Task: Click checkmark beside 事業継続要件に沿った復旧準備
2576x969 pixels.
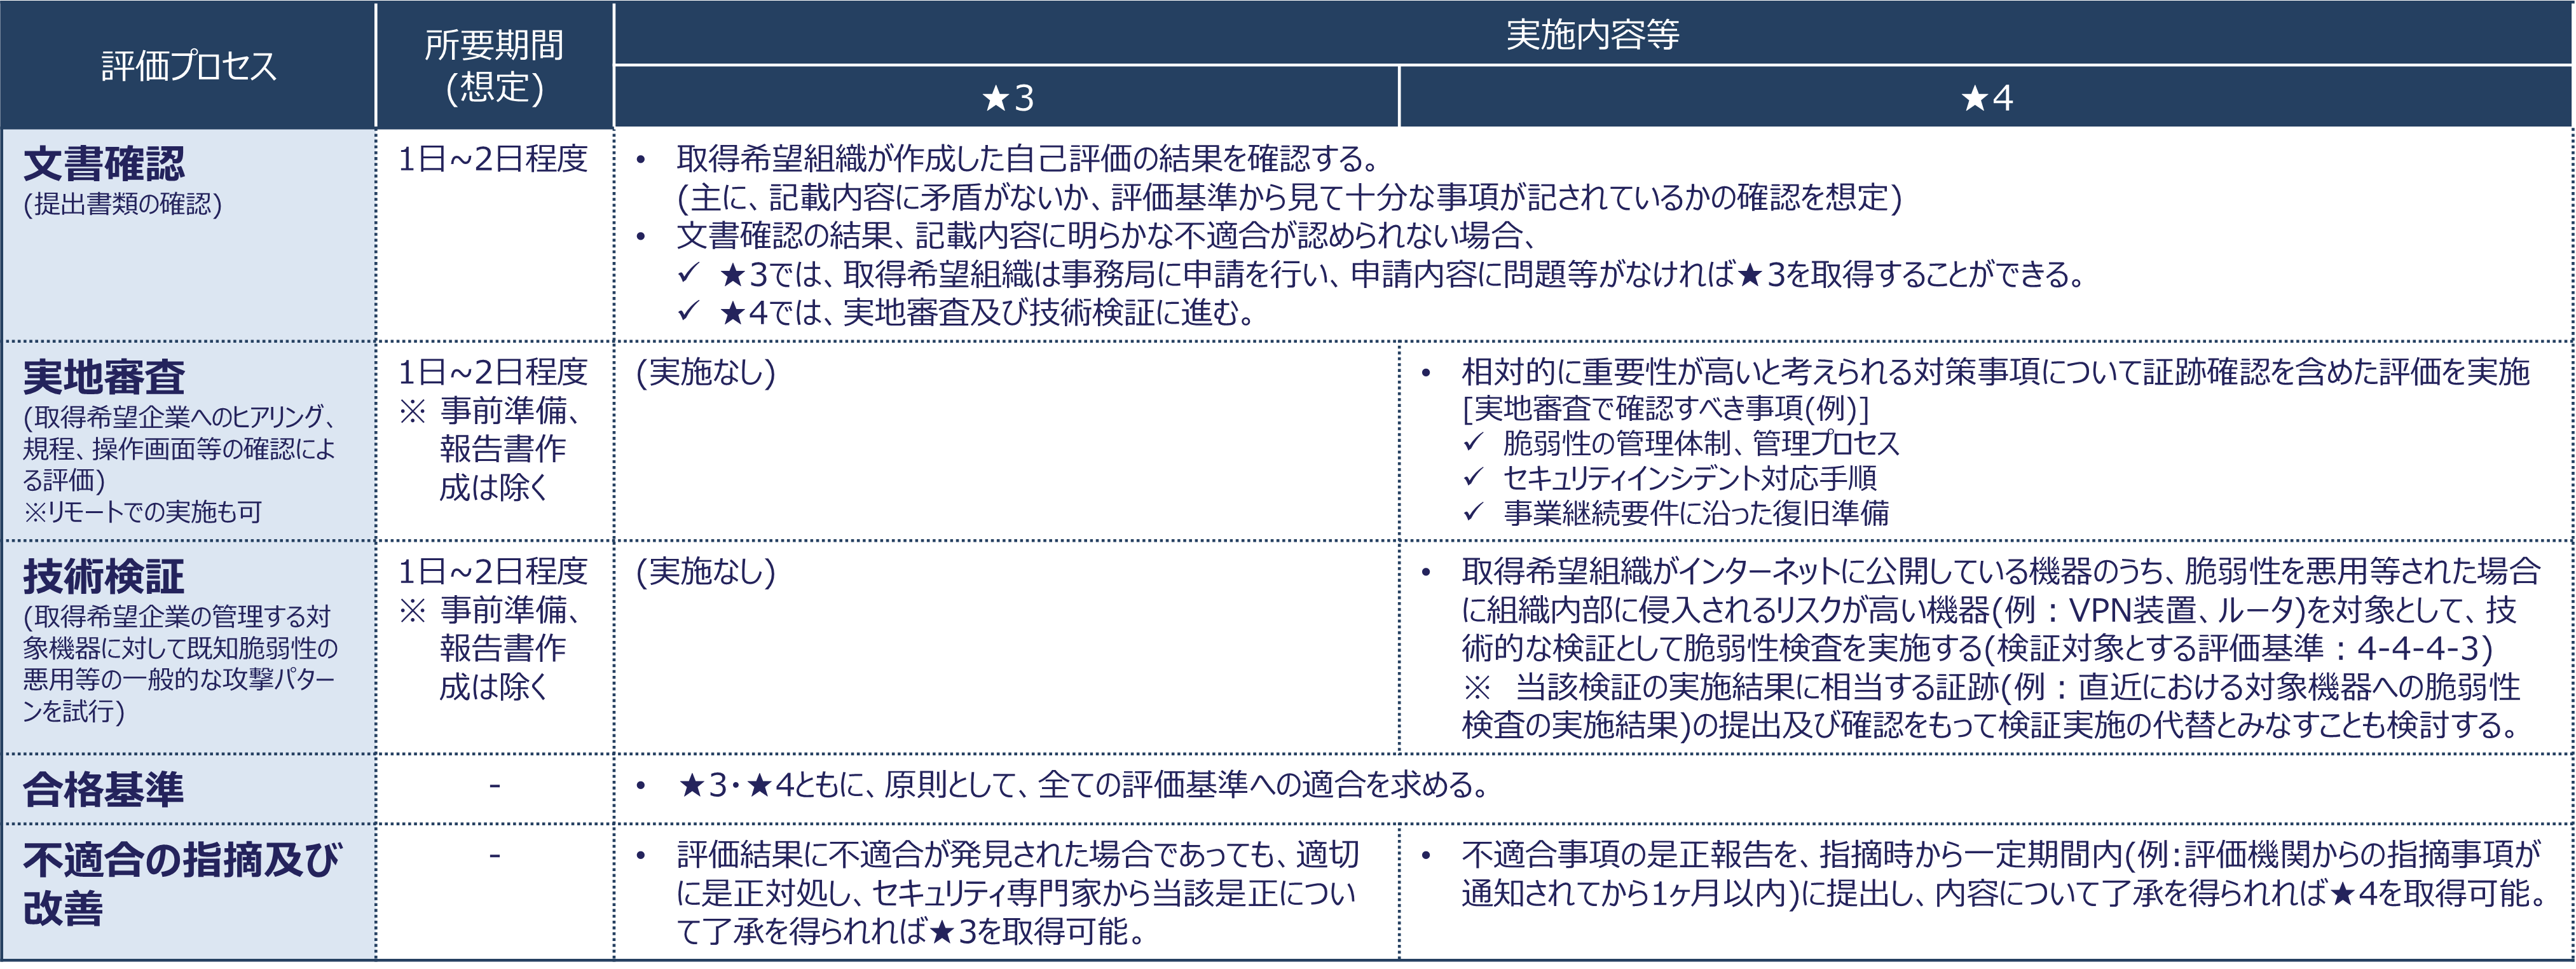Action: pyautogui.click(x=1473, y=513)
